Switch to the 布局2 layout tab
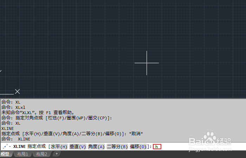The width and height of the screenshot is (246, 158). 41,154
